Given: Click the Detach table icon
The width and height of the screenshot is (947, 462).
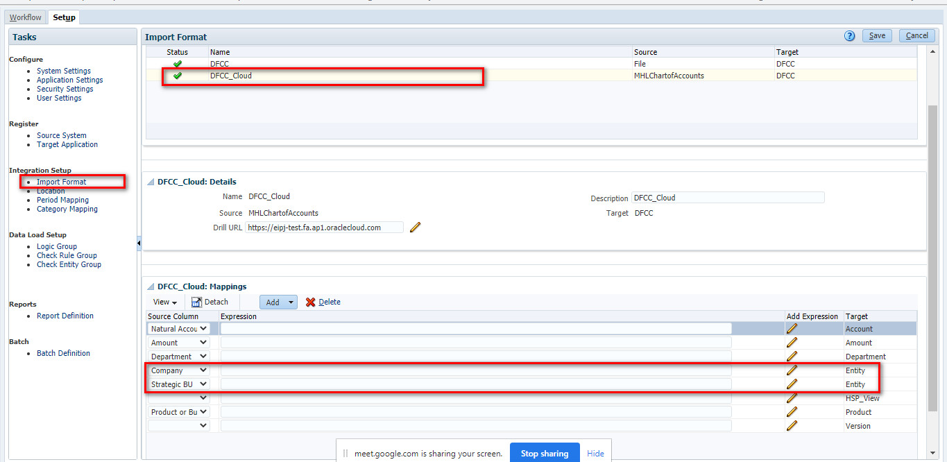Looking at the screenshot, I should [197, 302].
